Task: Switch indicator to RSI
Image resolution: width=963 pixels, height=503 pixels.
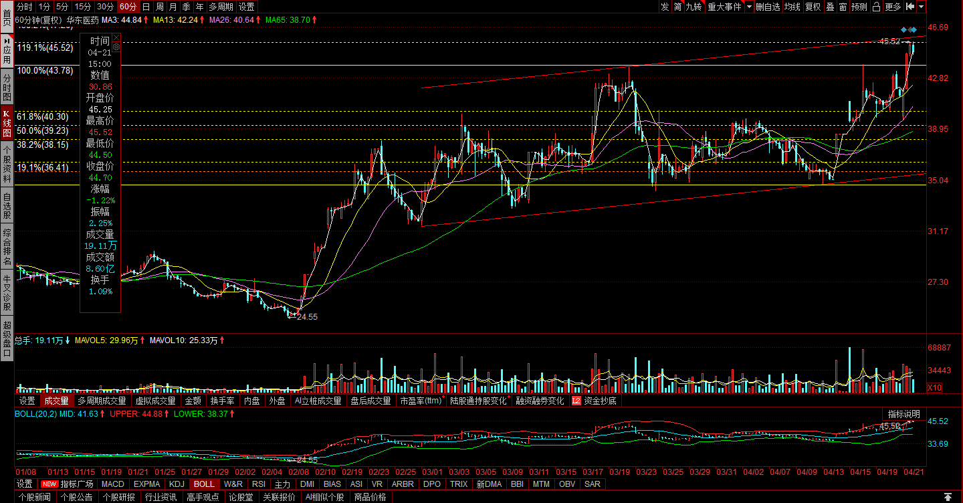Action: click(259, 484)
